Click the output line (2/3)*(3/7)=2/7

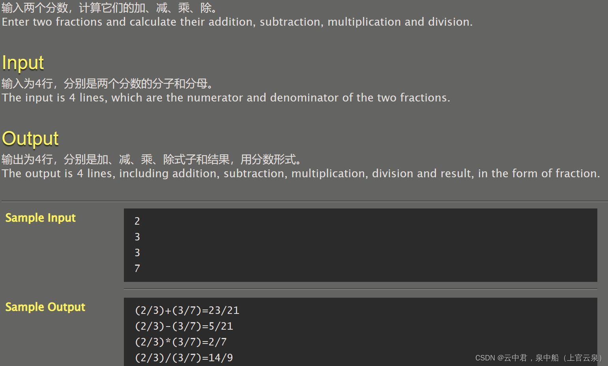[181, 342]
